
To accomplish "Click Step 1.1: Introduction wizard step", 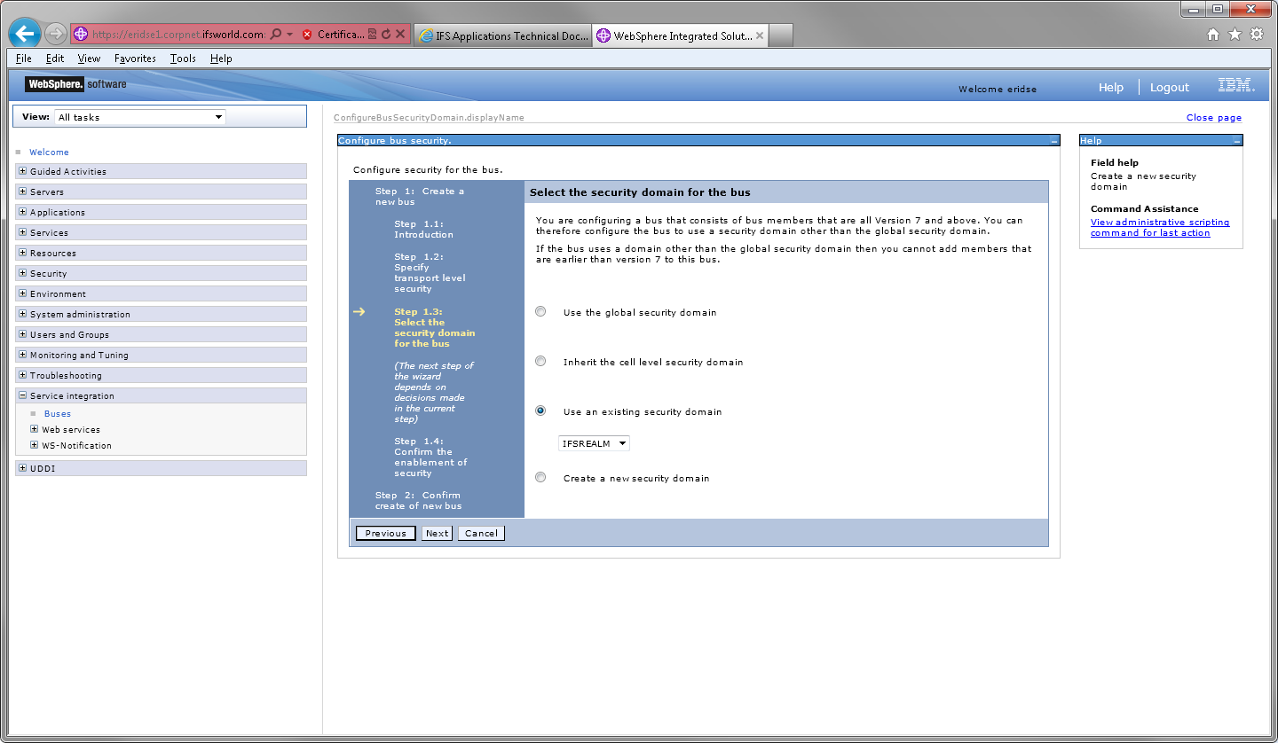I will point(423,230).
